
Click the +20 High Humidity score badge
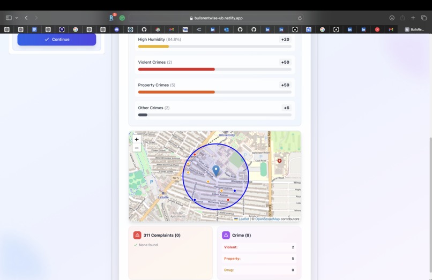click(285, 40)
